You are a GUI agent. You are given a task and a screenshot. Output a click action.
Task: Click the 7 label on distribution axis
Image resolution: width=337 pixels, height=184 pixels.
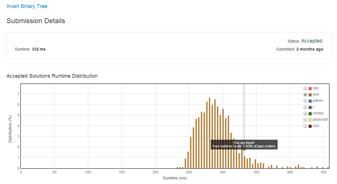18,94
